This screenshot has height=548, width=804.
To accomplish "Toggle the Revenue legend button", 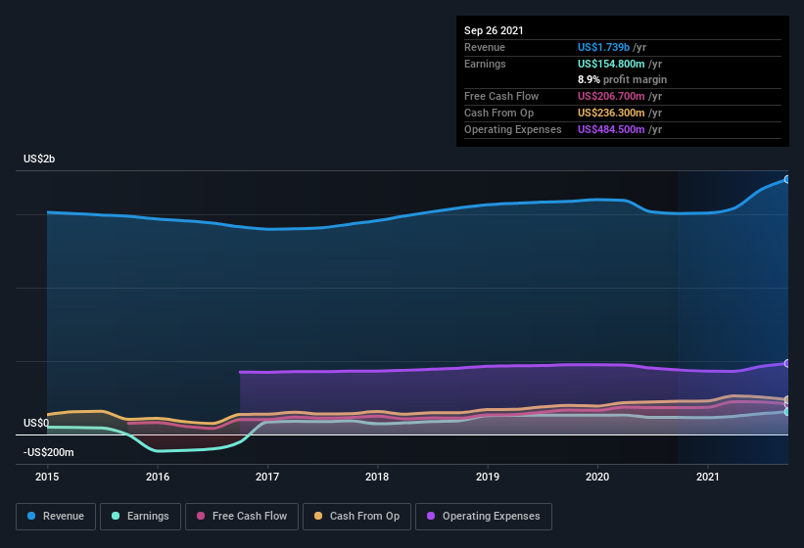I will (56, 517).
